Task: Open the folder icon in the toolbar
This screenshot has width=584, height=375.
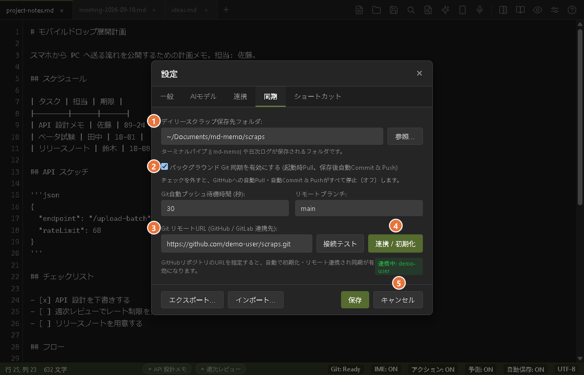Action: pos(376,10)
